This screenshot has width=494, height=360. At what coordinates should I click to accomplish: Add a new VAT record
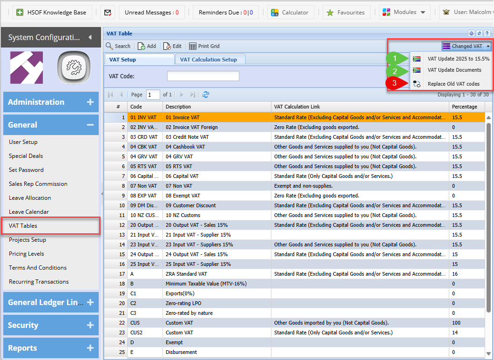click(147, 46)
